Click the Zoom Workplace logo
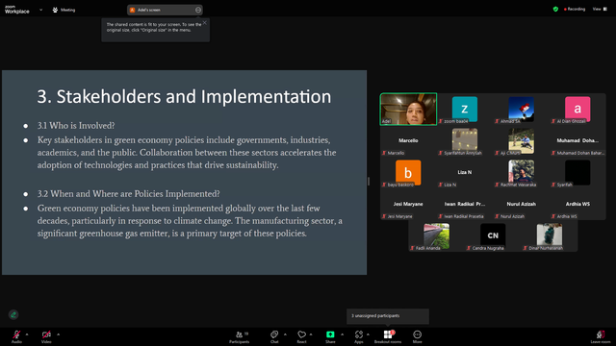Viewport: 616px width, 346px height. (x=17, y=10)
